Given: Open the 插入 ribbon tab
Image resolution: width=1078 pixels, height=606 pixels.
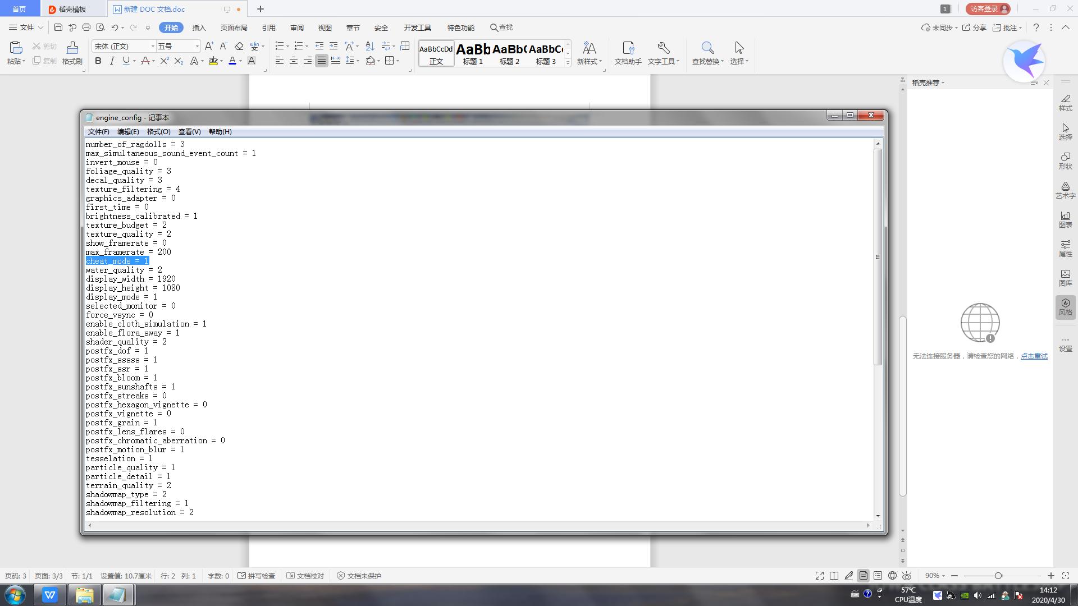Looking at the screenshot, I should 199,27.
